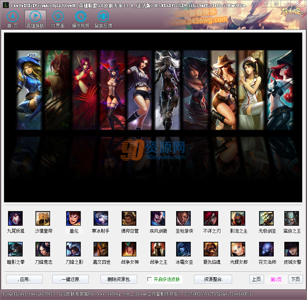Select the 符文法师 champion icon
The width and height of the screenshot is (307, 300).
point(266,249)
